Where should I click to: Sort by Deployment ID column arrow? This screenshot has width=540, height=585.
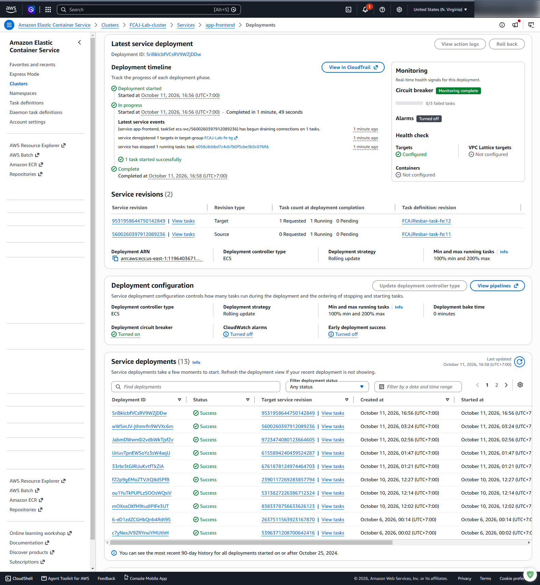click(180, 400)
